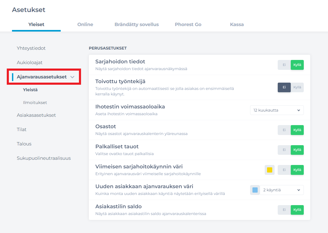
Task: Click the Ihotestin voimassaoloaika label
Action: (x=130, y=107)
